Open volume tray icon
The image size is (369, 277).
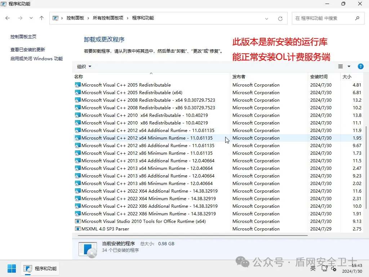pos(333,268)
